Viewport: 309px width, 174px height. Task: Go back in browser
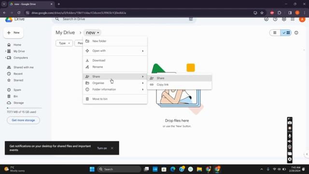point(4,13)
